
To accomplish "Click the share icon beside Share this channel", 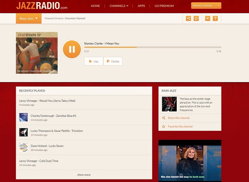I will pos(164,118).
